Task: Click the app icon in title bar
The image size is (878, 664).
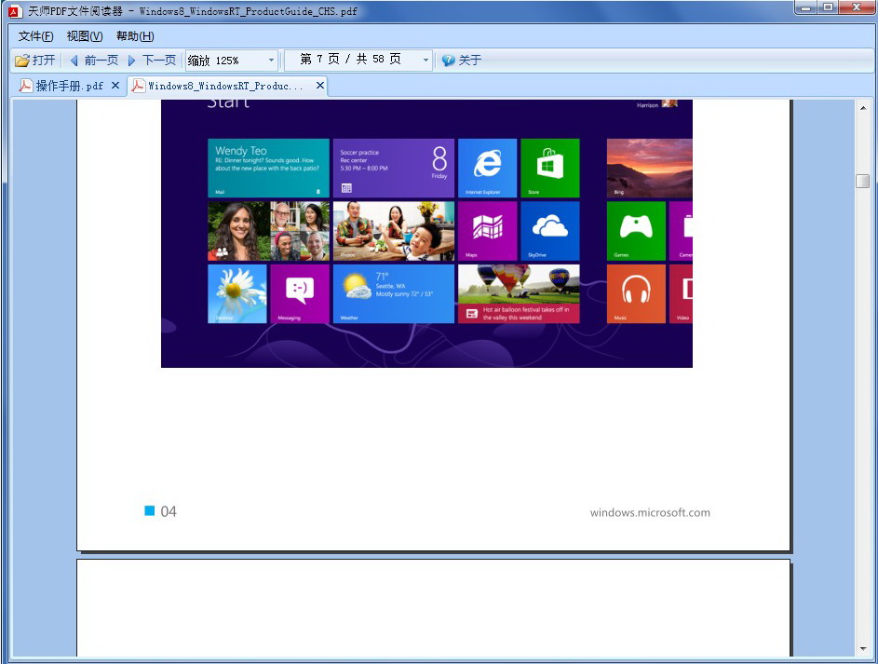Action: [15, 10]
